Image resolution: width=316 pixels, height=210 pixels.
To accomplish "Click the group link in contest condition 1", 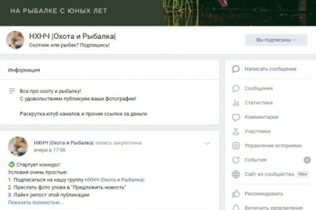I will [114, 180].
